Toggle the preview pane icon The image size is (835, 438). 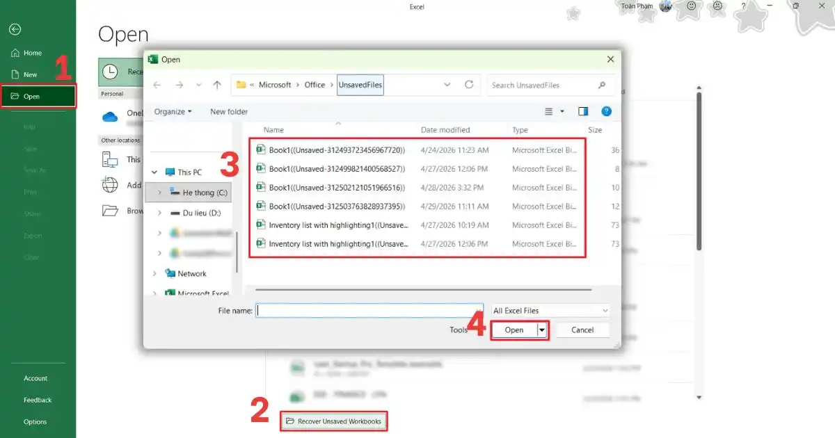[583, 111]
